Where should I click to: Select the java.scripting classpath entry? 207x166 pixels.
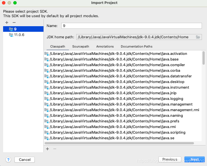123,132
